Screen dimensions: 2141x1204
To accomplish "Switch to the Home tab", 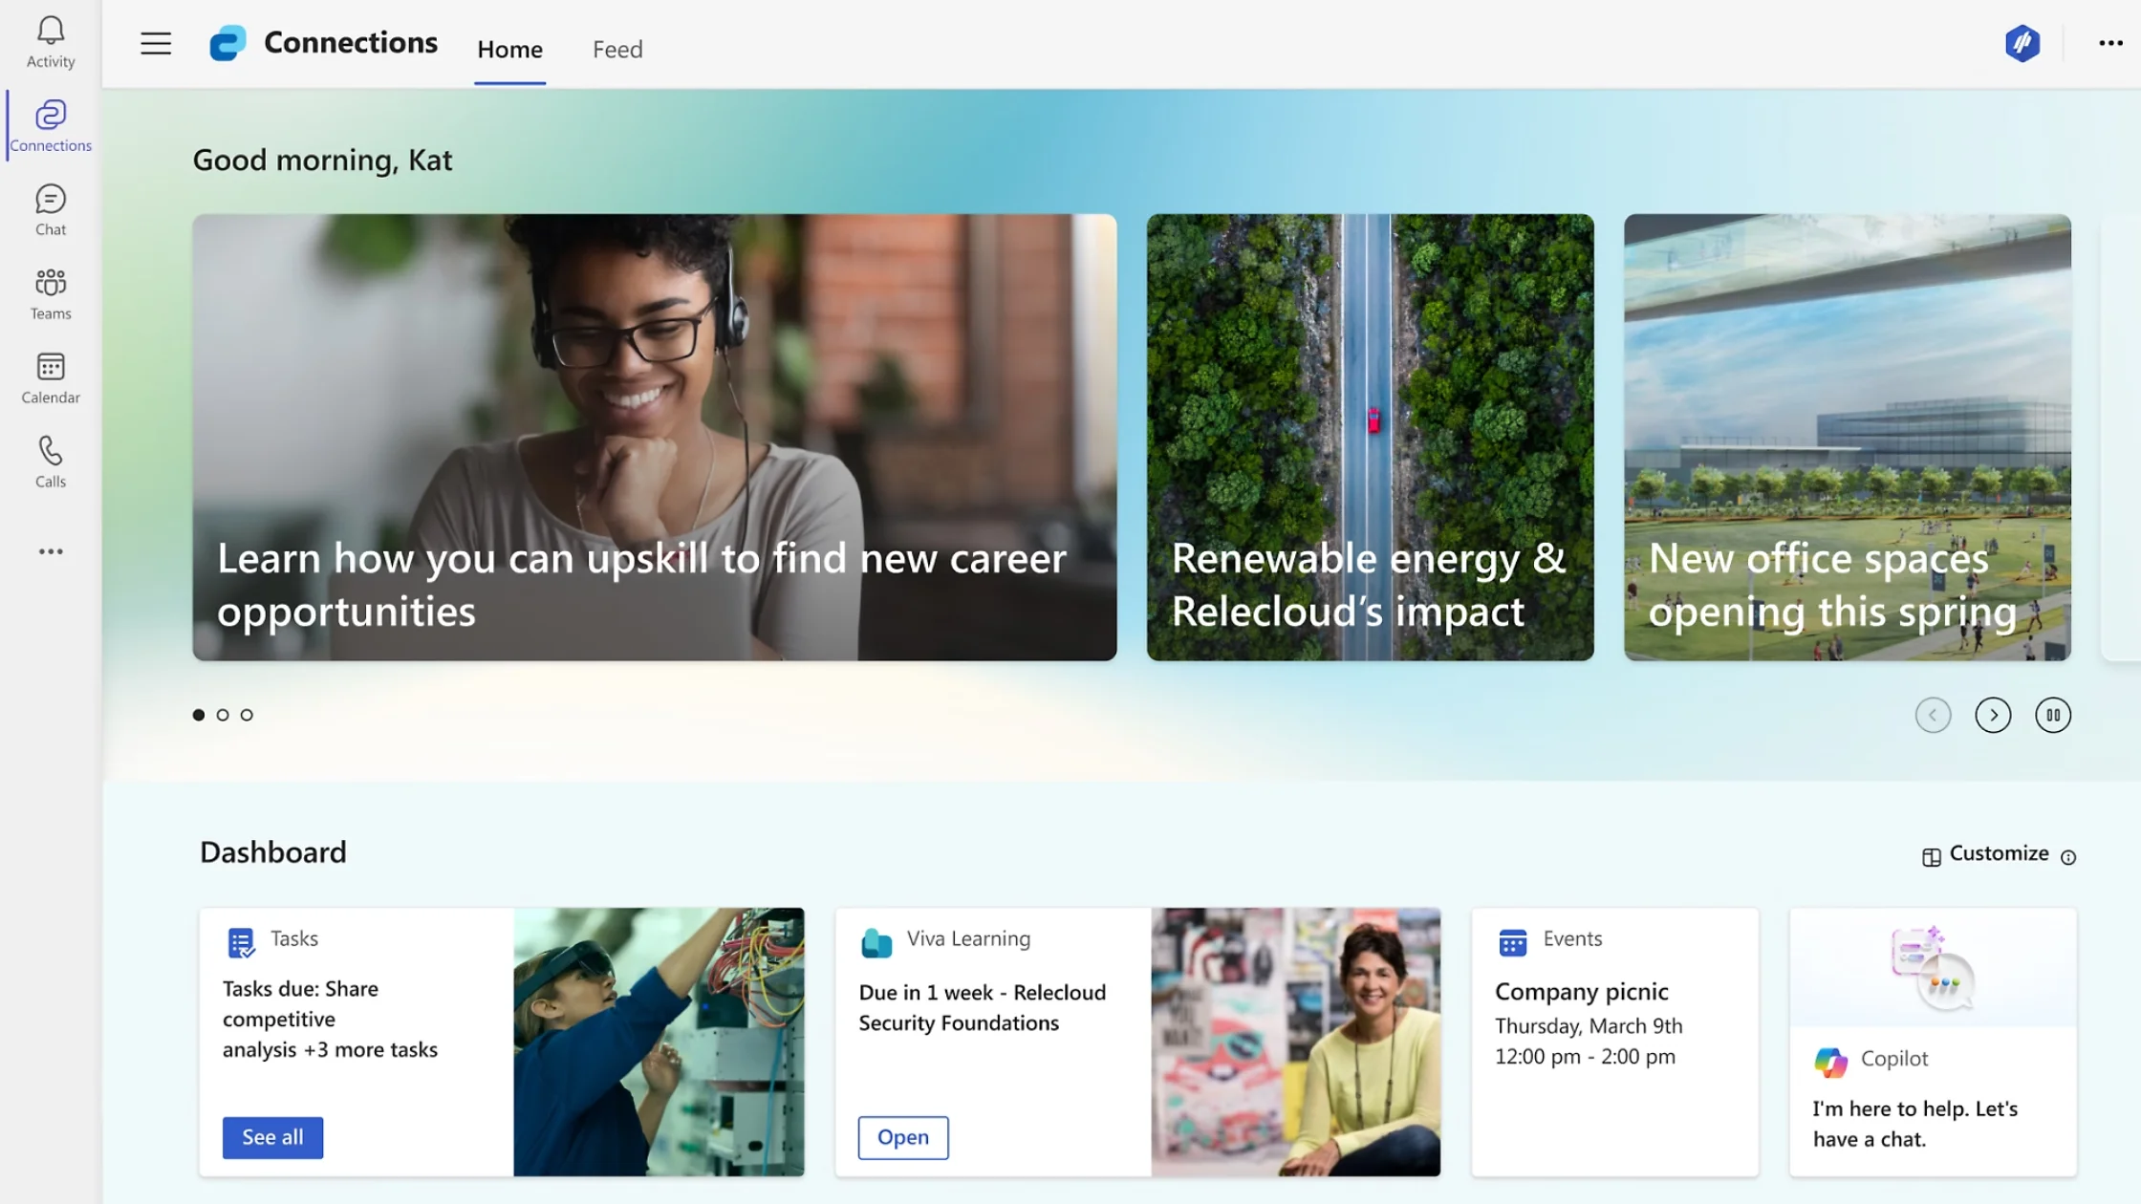I will pos(509,49).
